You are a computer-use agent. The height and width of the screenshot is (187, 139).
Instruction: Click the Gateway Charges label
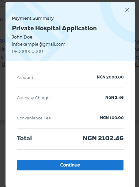point(34,98)
